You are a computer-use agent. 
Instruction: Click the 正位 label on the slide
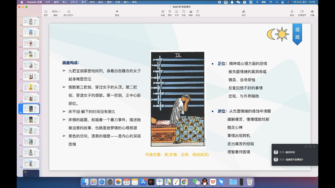click(x=222, y=63)
